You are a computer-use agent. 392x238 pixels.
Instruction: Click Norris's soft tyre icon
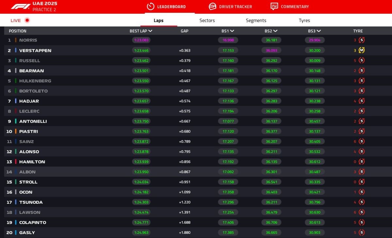362,40
